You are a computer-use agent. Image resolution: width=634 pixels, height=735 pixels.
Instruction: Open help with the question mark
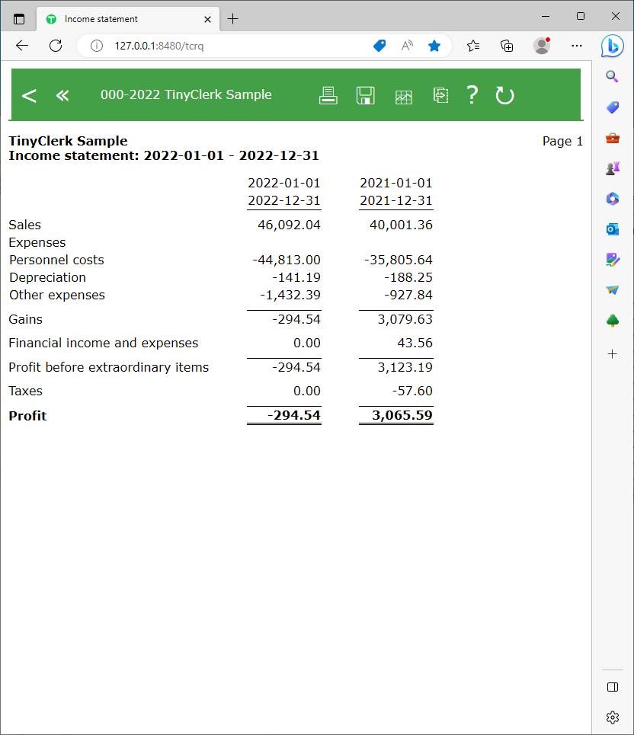[x=472, y=95]
